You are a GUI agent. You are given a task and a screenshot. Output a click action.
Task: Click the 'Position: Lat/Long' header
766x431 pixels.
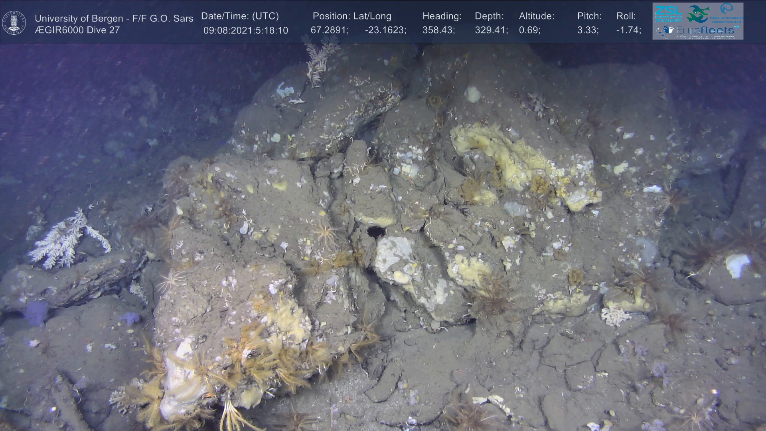coord(352,16)
